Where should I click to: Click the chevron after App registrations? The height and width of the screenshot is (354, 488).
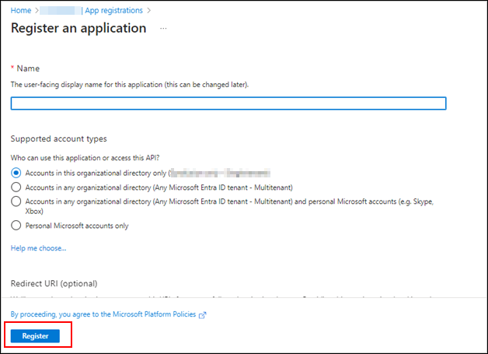coord(148,10)
